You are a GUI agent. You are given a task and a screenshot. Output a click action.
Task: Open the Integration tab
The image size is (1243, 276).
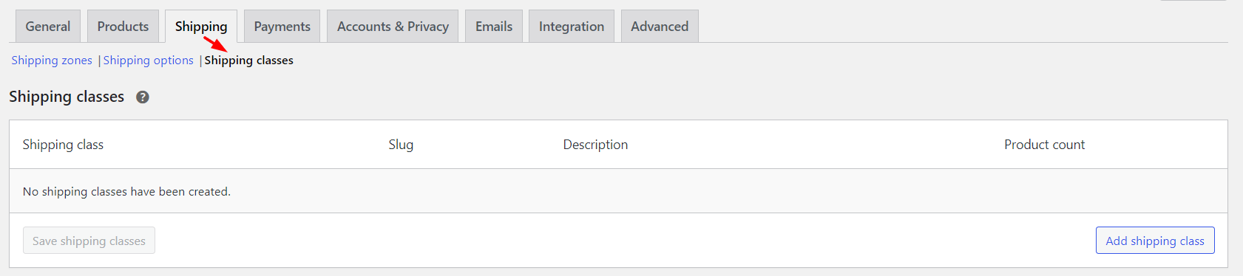pos(572,27)
